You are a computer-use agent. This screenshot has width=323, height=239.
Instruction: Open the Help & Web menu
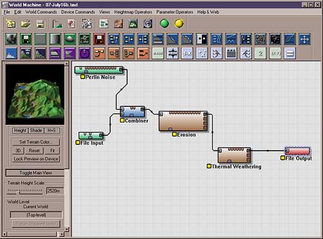click(208, 12)
